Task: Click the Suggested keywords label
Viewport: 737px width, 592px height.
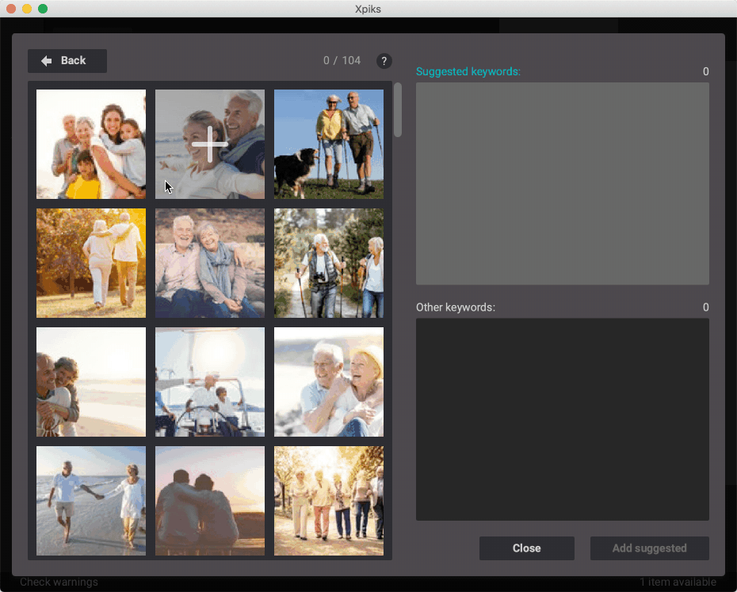Action: click(x=468, y=72)
